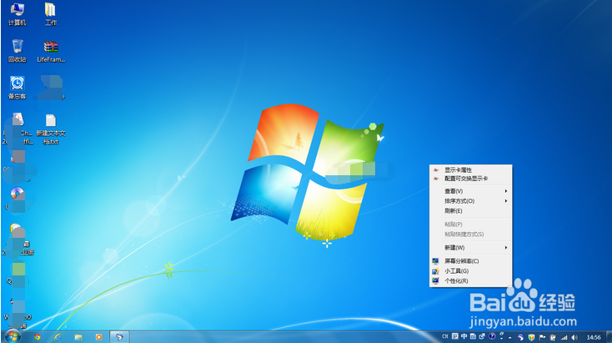Click the Show desktop strip at the taskbar end

pyautogui.click(x=609, y=337)
